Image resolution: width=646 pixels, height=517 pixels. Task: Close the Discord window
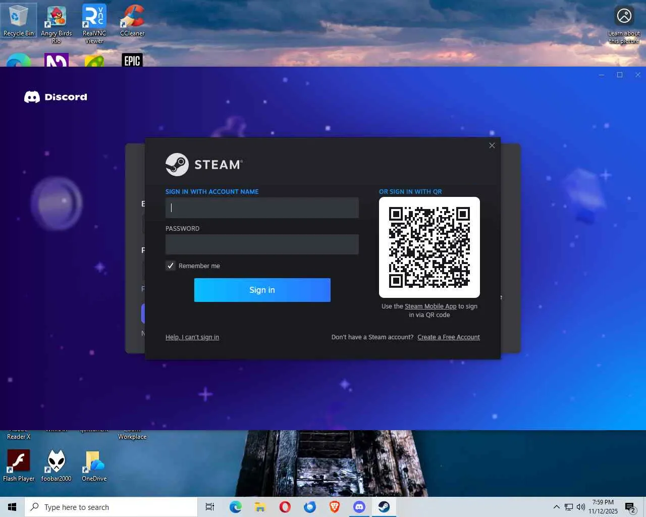pos(638,75)
